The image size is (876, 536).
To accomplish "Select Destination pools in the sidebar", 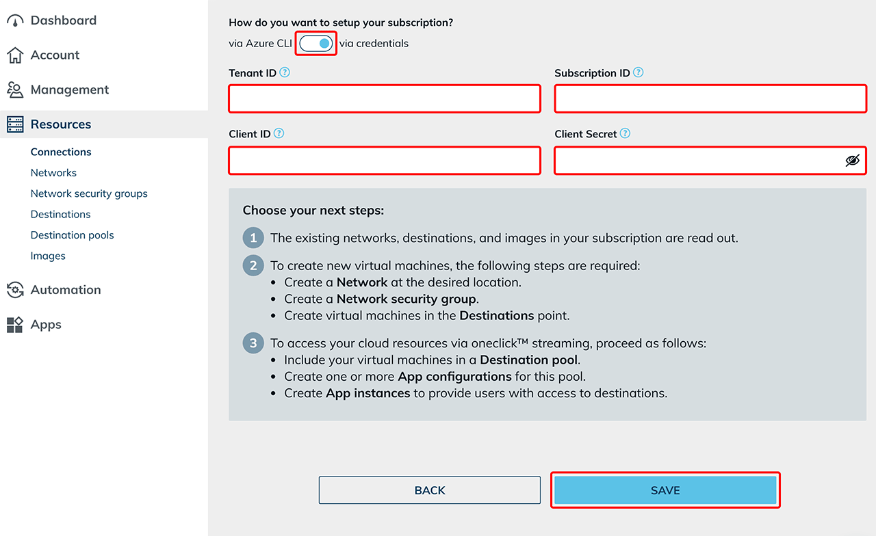I will point(72,235).
